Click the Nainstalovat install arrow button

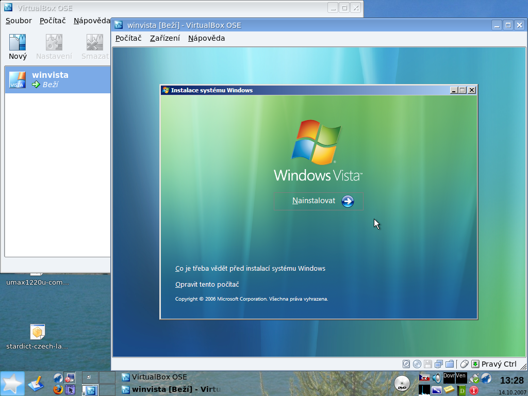coord(348,201)
